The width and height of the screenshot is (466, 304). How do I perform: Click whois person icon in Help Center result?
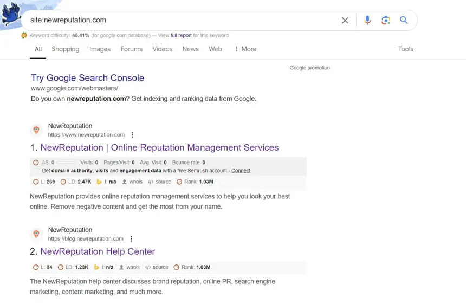[x=121, y=268]
